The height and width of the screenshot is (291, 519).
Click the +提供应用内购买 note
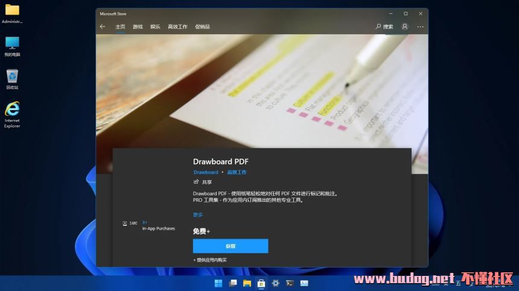(x=210, y=260)
